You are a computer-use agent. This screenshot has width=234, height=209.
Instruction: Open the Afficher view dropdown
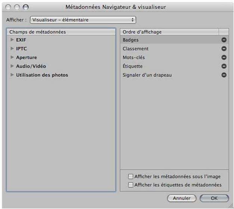coord(83,20)
